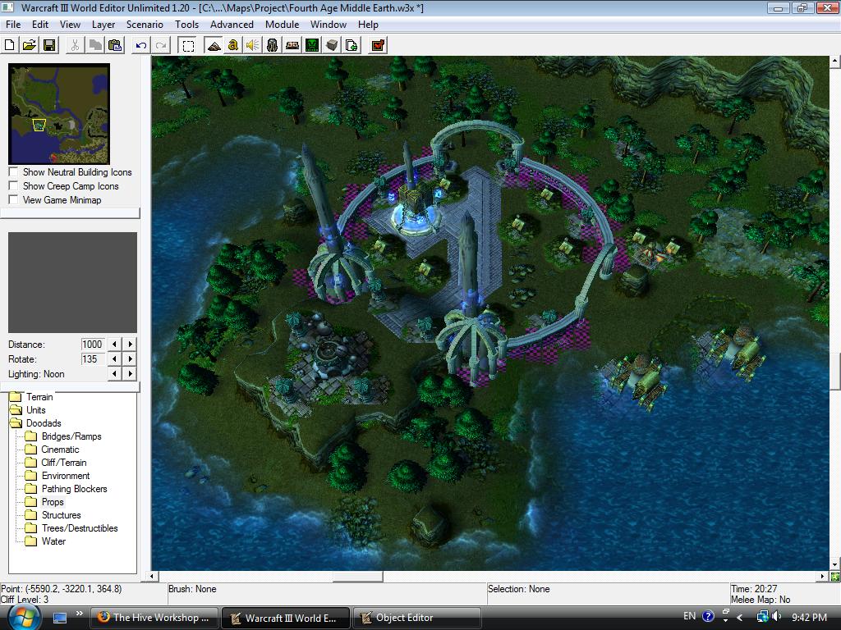Open the Object Editor helmet icon
The width and height of the screenshot is (841, 630).
(273, 46)
